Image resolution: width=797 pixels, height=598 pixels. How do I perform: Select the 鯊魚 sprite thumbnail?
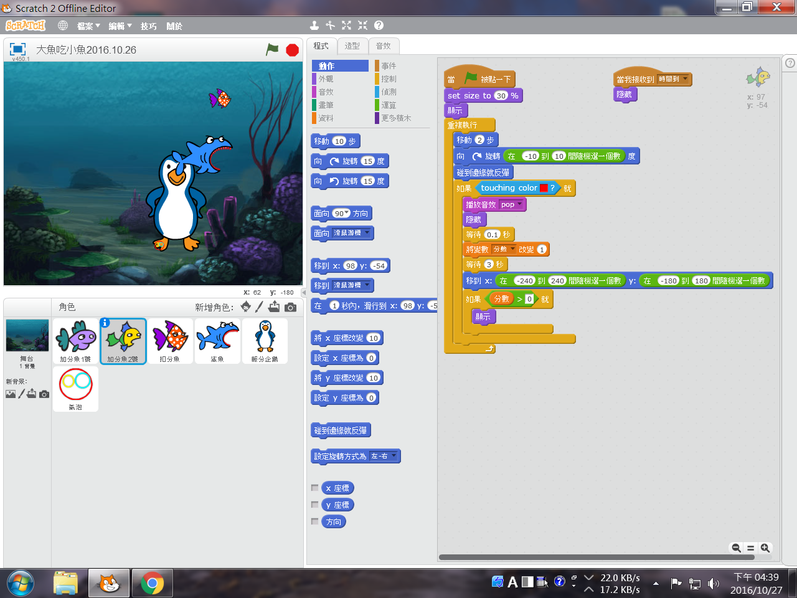pyautogui.click(x=217, y=341)
